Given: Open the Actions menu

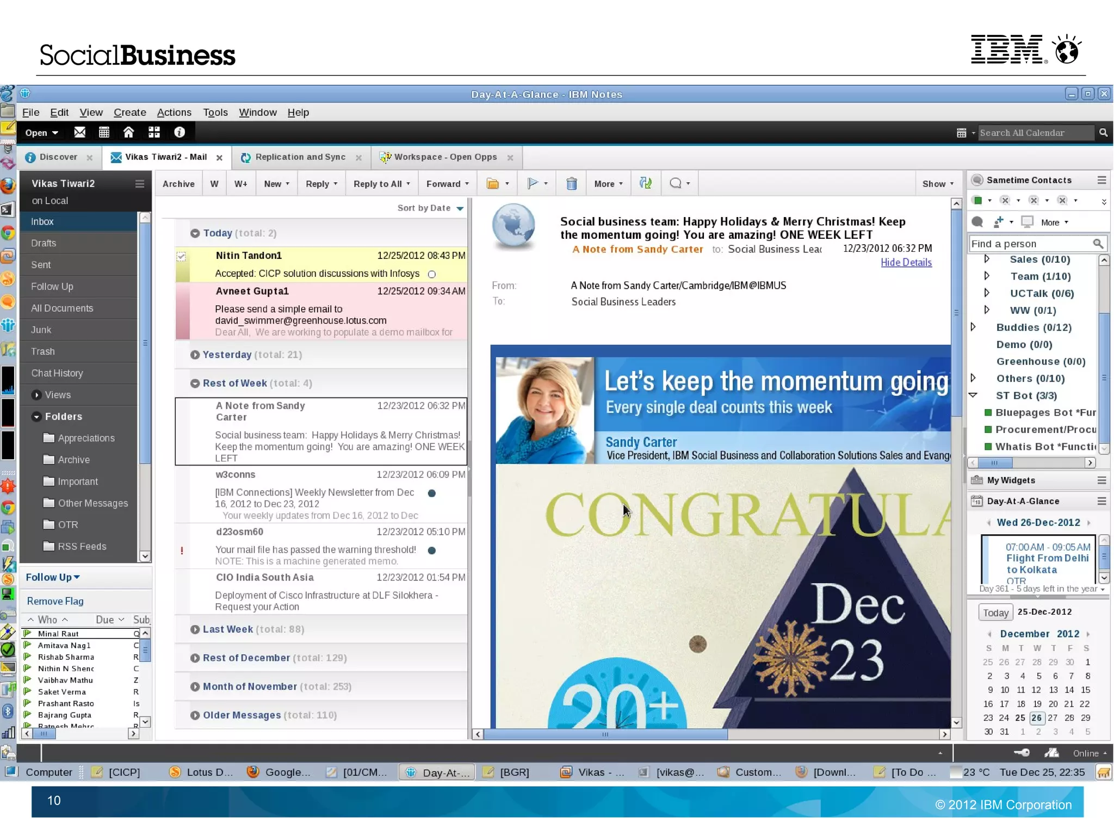Looking at the screenshot, I should (174, 113).
